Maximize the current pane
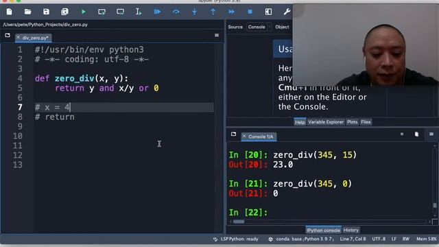The height and width of the screenshot is (247, 439). coord(268,12)
